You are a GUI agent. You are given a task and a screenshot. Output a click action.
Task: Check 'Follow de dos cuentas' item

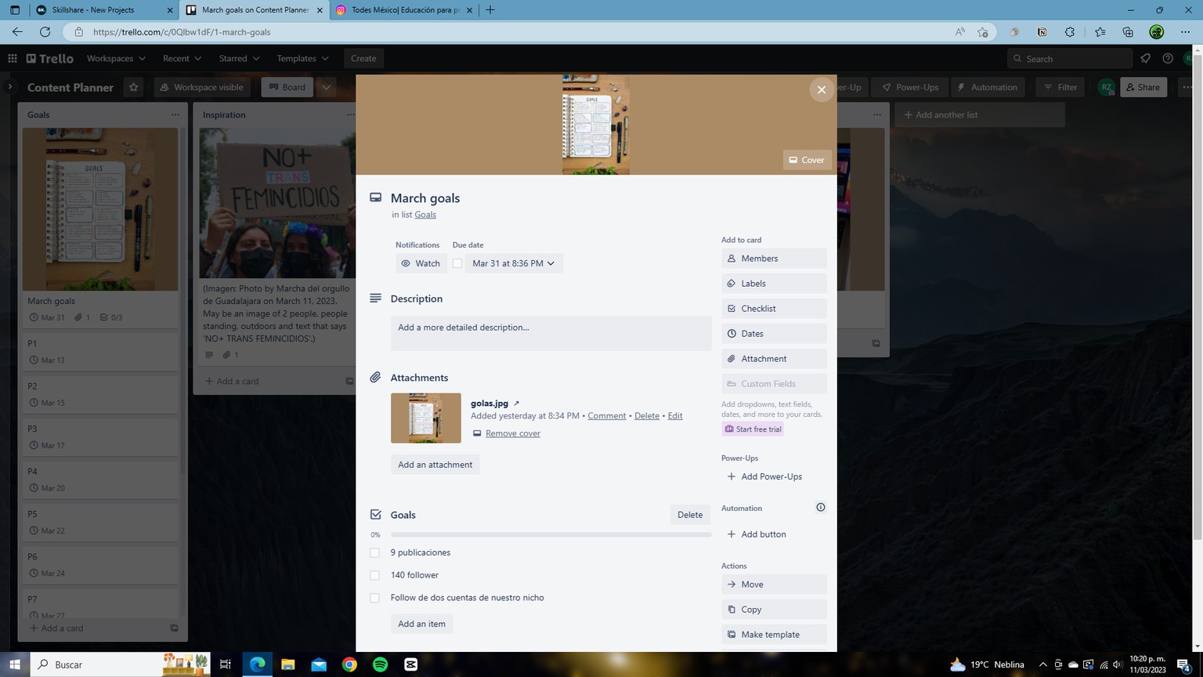tap(374, 598)
